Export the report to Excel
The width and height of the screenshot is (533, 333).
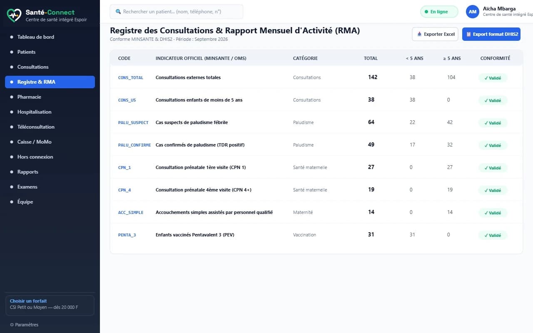pos(435,34)
